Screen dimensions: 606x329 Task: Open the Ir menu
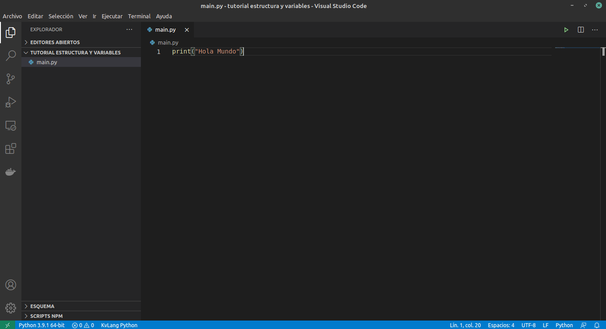[95, 16]
